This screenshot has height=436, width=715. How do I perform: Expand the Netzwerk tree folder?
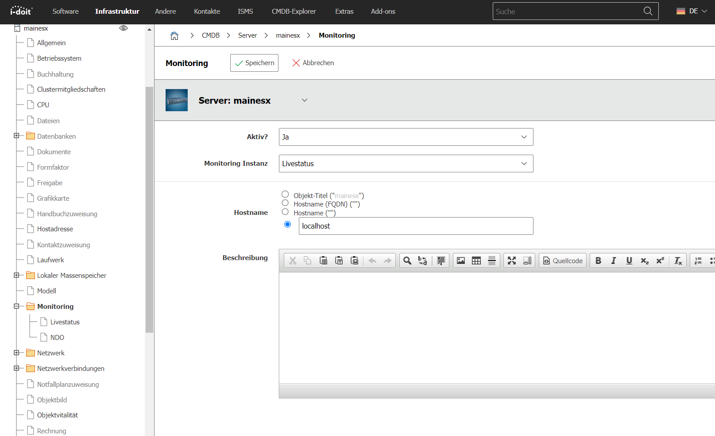[16, 353]
